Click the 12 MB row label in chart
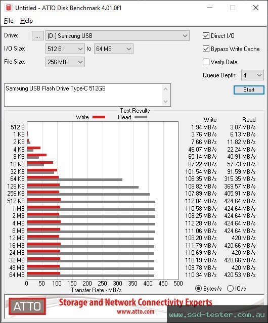 (x=17, y=238)
